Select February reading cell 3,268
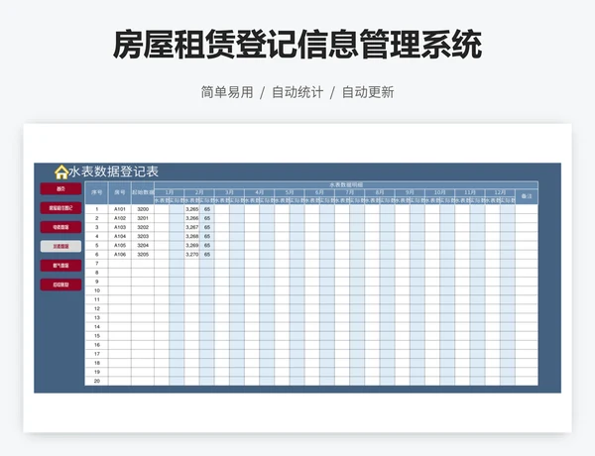This screenshot has width=595, height=456. click(192, 236)
